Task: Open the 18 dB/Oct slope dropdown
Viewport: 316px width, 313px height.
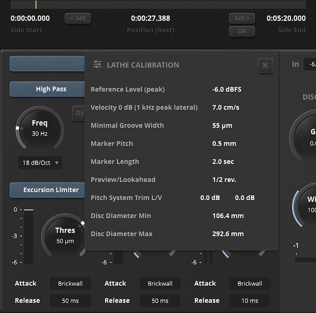Action: click(40, 163)
